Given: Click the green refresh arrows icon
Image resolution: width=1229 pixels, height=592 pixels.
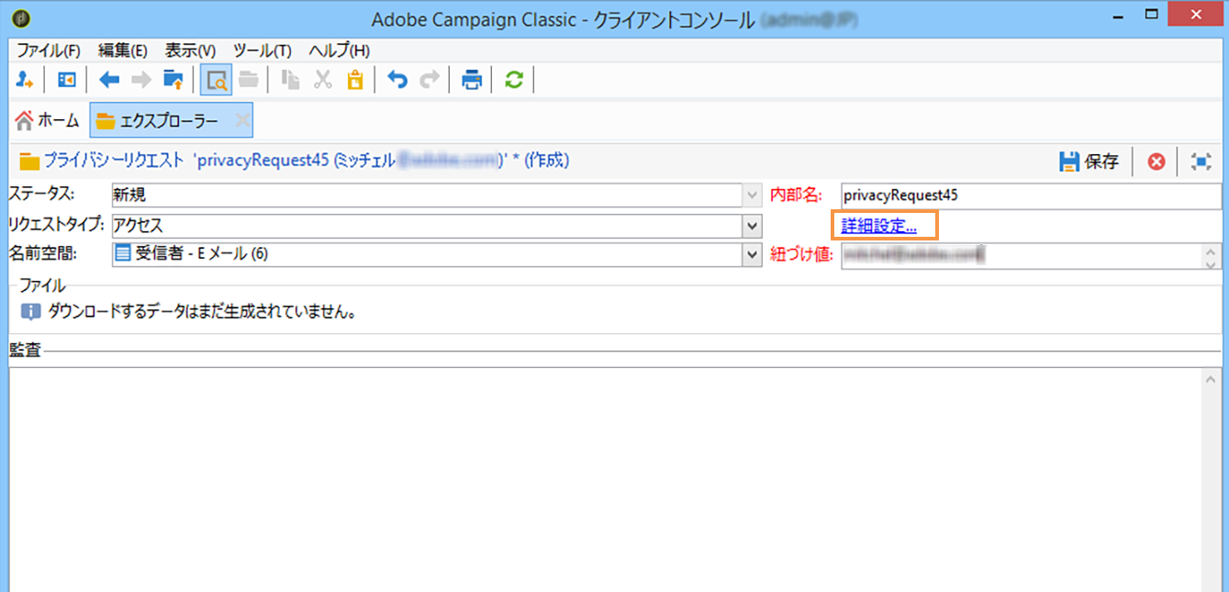Looking at the screenshot, I should click(x=514, y=80).
